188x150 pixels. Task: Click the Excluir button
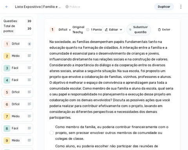point(164,30)
